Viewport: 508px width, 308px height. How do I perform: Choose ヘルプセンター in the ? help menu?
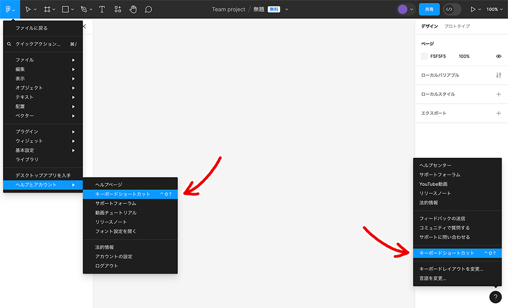tap(457, 165)
